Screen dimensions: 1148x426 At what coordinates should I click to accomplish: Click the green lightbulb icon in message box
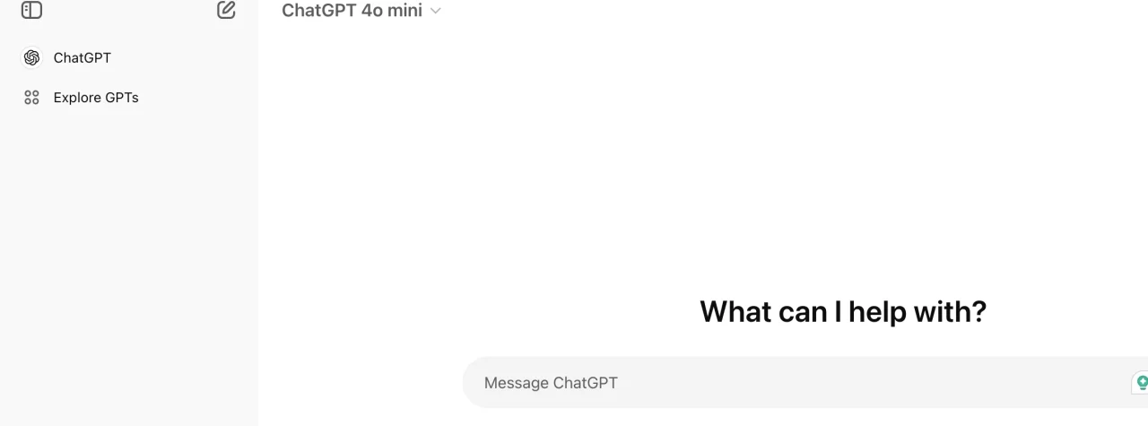1142,383
